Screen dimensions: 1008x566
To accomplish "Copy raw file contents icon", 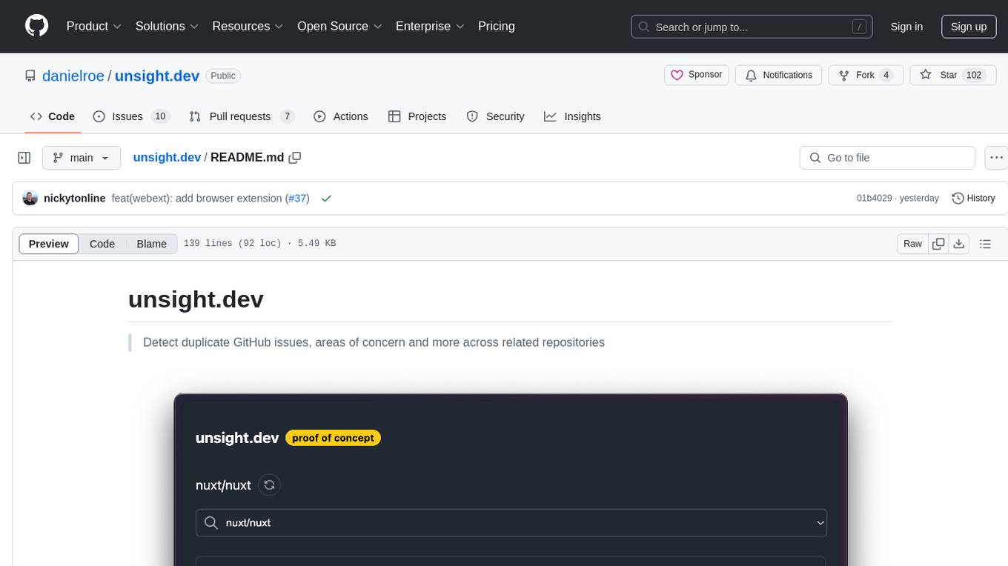I will click(x=938, y=244).
